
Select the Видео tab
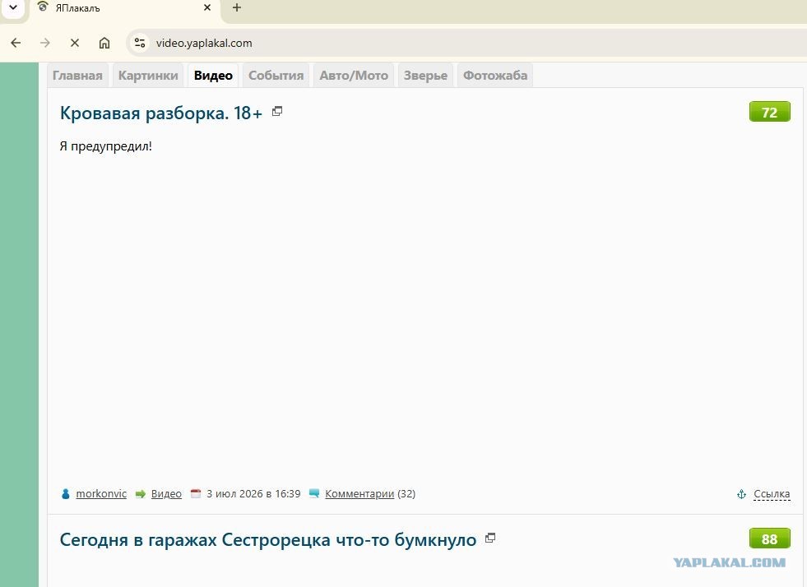point(213,76)
